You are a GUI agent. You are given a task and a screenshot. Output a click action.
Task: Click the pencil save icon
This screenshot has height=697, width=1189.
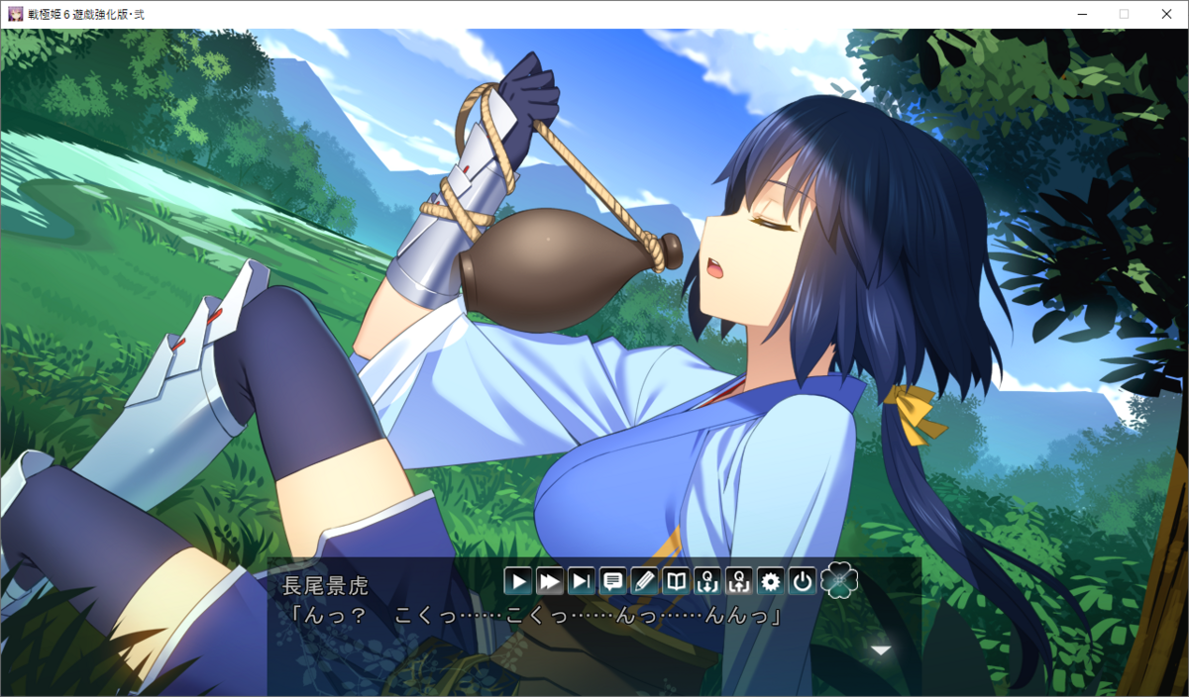(644, 581)
